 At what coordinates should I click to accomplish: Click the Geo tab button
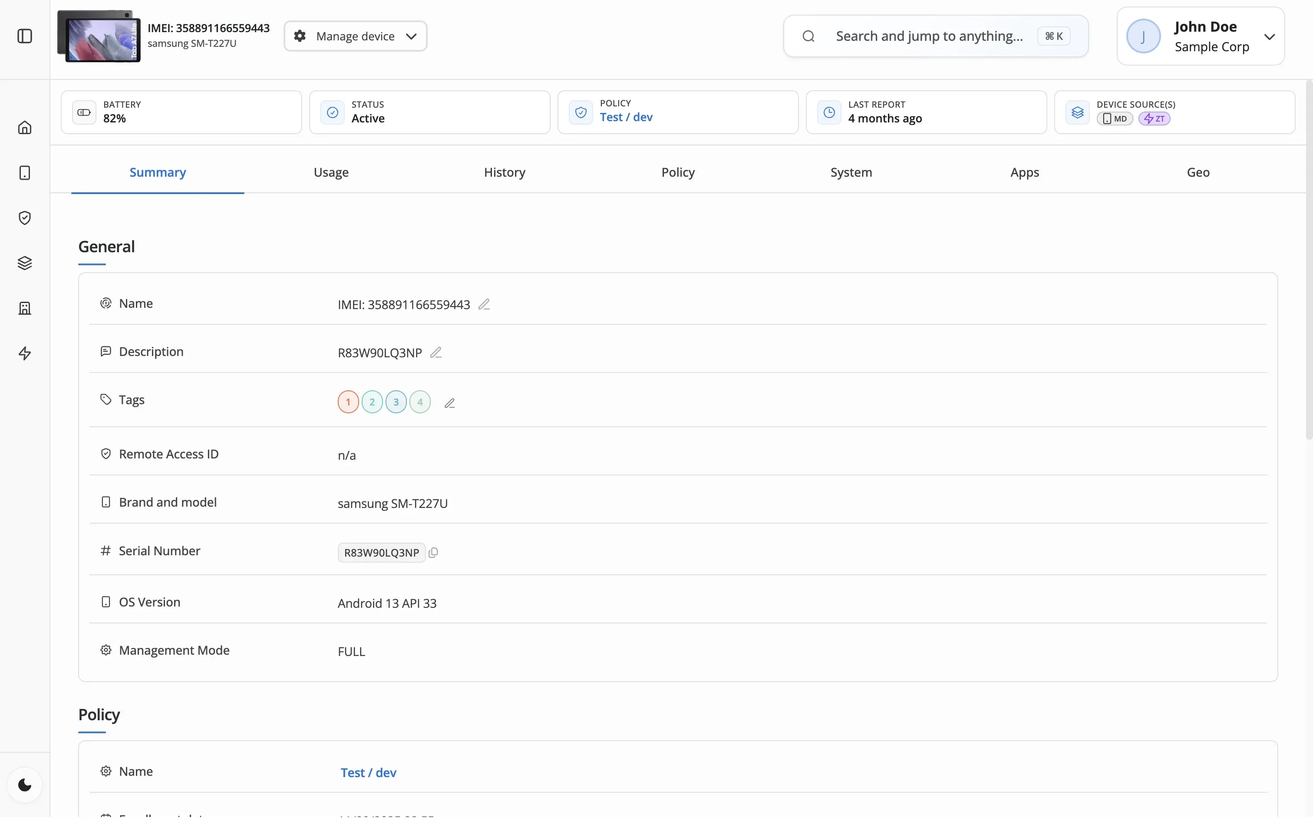pyautogui.click(x=1198, y=172)
